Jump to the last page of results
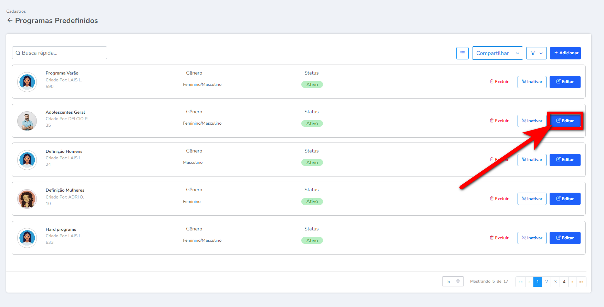 581,282
